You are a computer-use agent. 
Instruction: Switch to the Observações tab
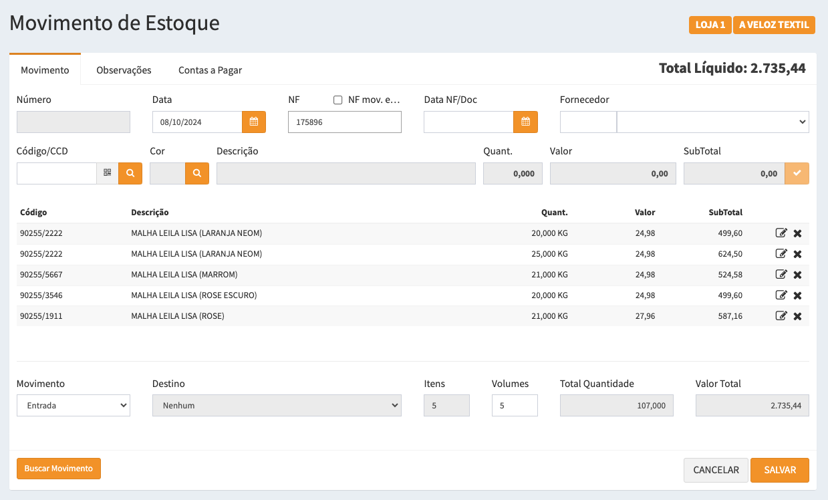pos(124,70)
